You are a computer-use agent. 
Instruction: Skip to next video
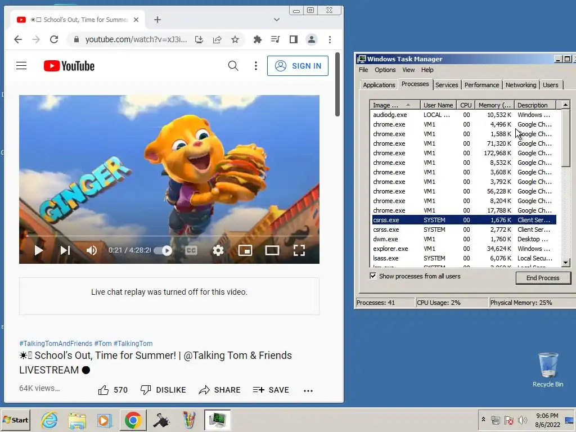[65, 250]
